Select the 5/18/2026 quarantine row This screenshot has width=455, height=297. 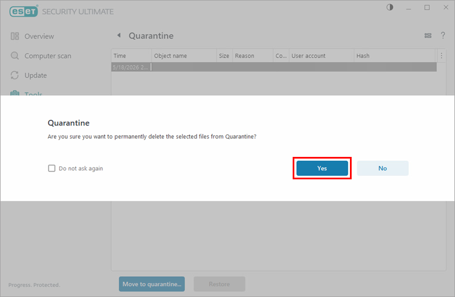pyautogui.click(x=274, y=67)
